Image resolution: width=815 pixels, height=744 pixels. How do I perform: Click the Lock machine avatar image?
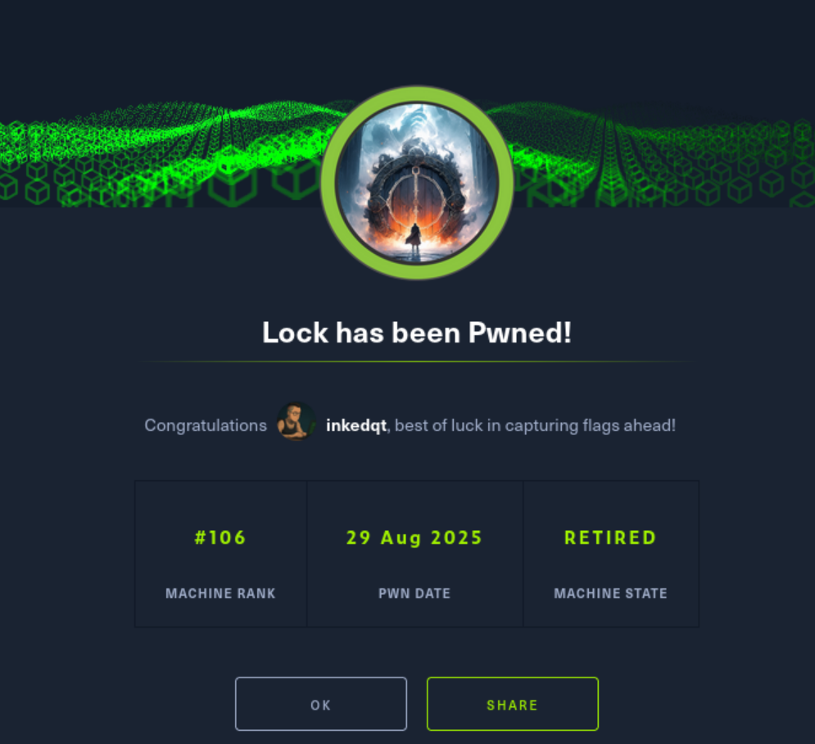point(417,183)
